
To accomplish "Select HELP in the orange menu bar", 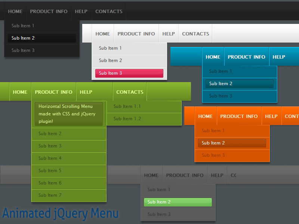I will (x=271, y=116).
